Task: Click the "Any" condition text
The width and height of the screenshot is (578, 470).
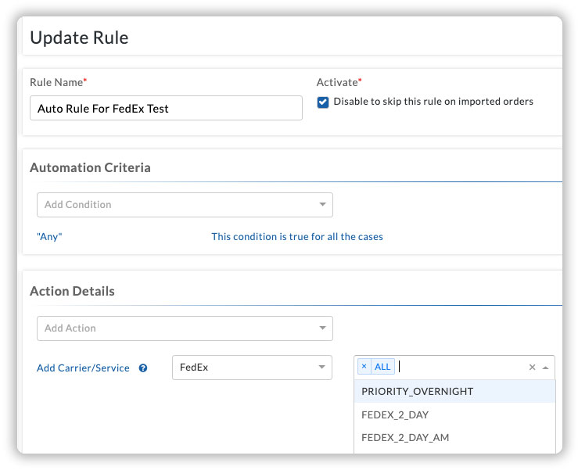Action: pyautogui.click(x=49, y=237)
